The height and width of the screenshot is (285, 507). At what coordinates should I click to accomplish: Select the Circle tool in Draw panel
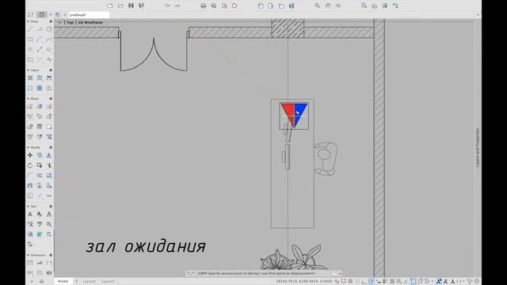click(49, 29)
